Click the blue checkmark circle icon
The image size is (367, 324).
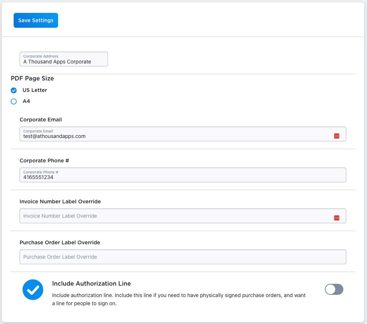(33, 290)
